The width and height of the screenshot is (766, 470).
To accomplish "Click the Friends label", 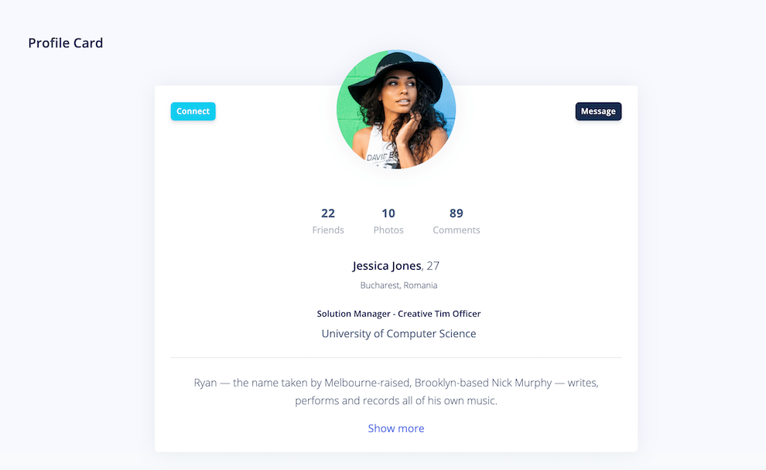I will (328, 230).
